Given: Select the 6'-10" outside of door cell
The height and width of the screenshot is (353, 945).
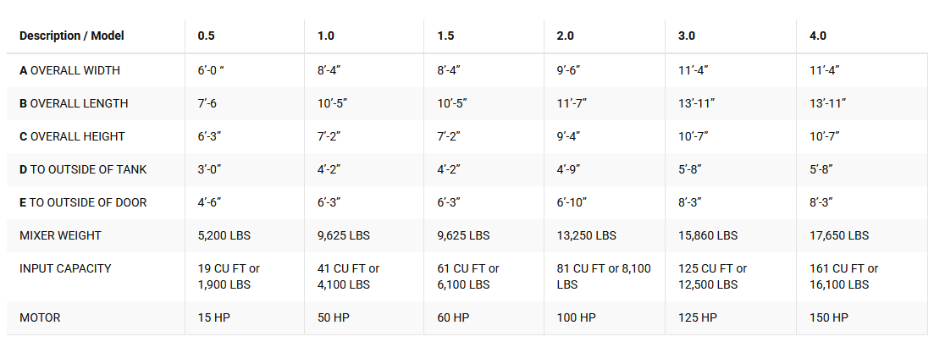Looking at the screenshot, I should (x=572, y=202).
